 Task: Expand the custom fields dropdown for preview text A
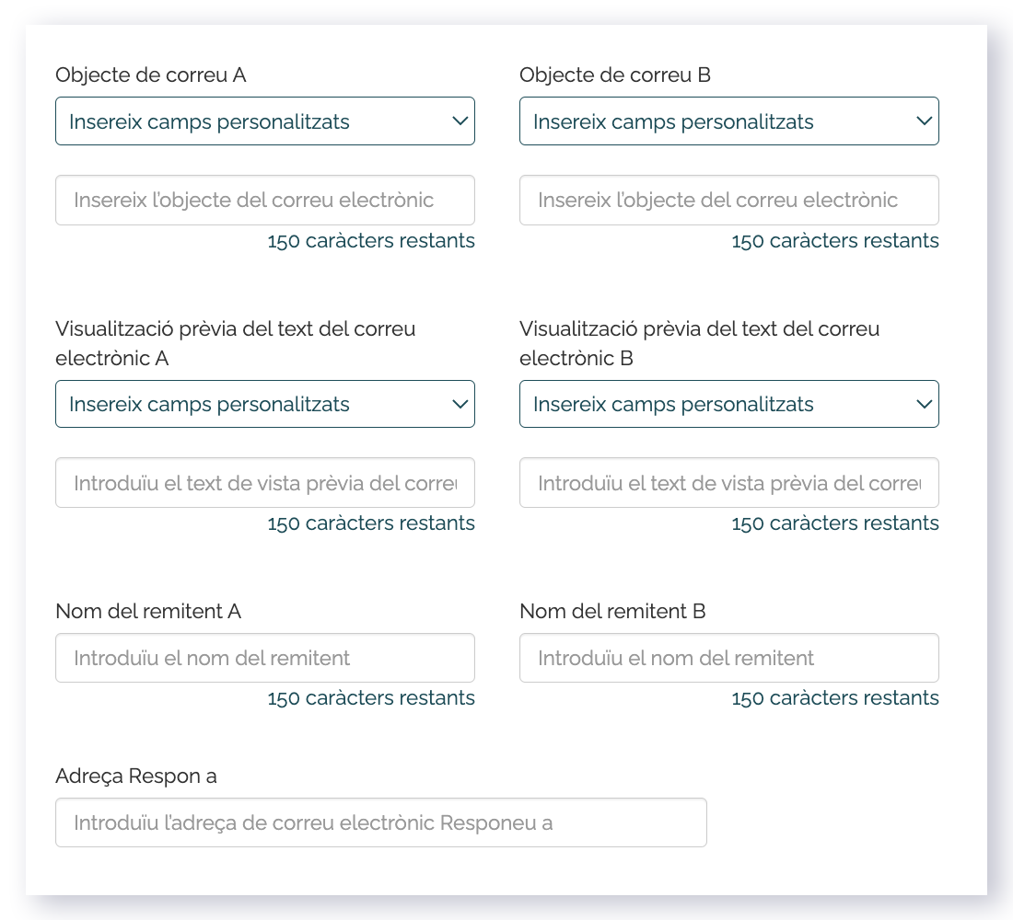point(265,404)
